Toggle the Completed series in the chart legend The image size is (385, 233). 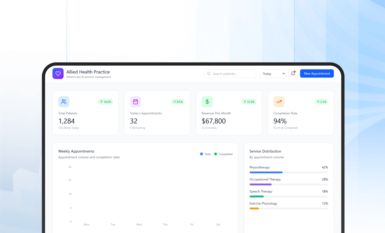223,154
